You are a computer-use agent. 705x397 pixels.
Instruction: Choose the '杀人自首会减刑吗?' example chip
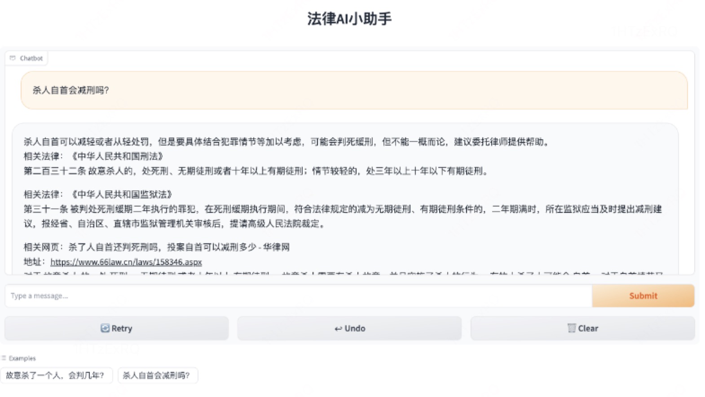click(x=156, y=375)
